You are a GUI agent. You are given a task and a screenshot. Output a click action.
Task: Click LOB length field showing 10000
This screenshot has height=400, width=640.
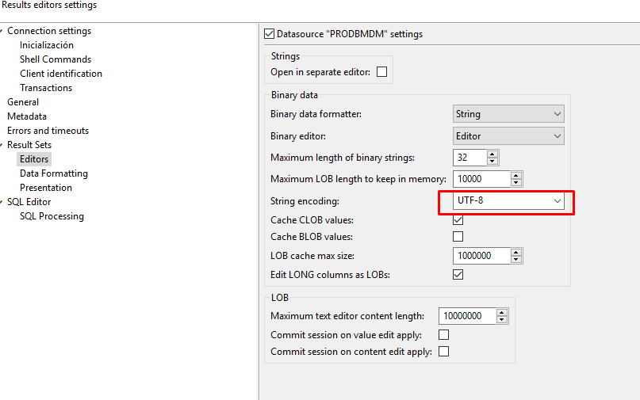pyautogui.click(x=482, y=179)
